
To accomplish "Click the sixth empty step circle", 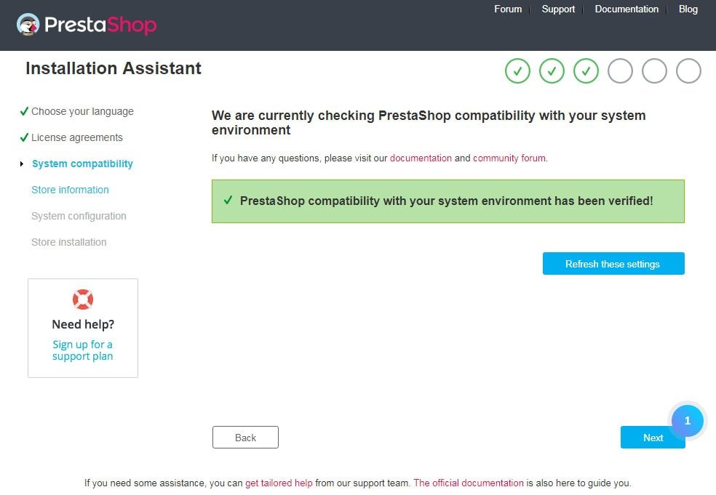I will [688, 71].
